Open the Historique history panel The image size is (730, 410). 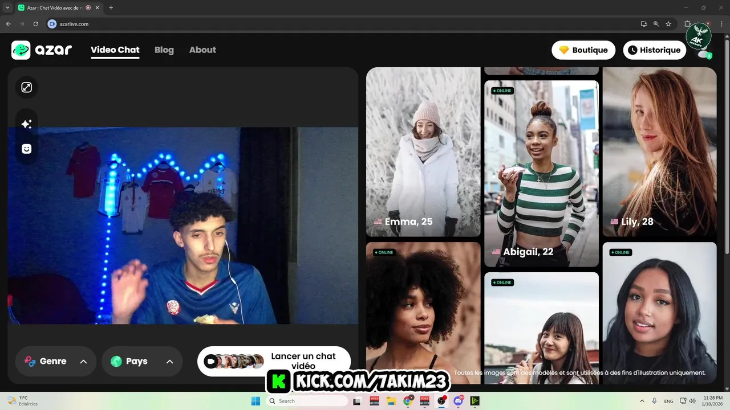pos(655,50)
